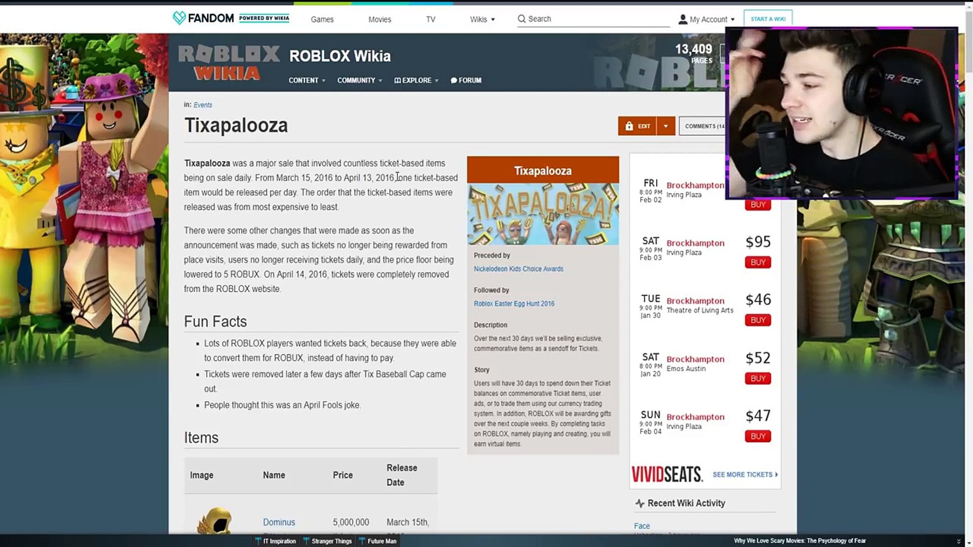The height and width of the screenshot is (547, 973).
Task: Click the lock icon next to EDIT button
Action: 629,126
